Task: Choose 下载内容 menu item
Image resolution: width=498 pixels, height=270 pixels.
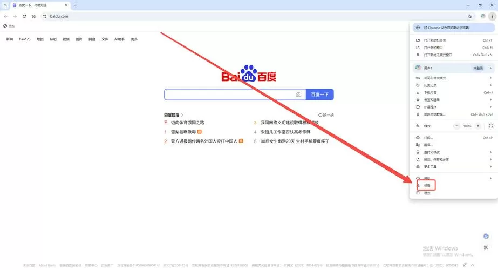Action: (454, 92)
